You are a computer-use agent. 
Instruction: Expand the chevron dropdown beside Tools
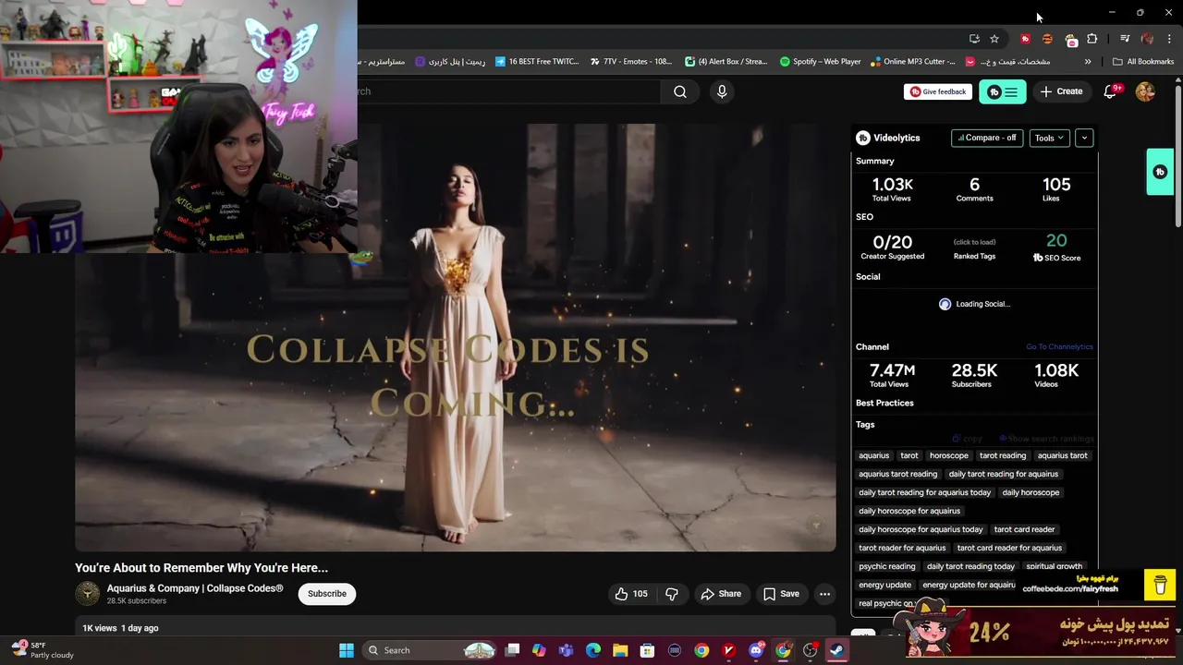1084,138
